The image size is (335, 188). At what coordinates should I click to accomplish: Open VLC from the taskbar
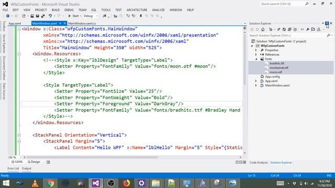[x=35, y=183]
